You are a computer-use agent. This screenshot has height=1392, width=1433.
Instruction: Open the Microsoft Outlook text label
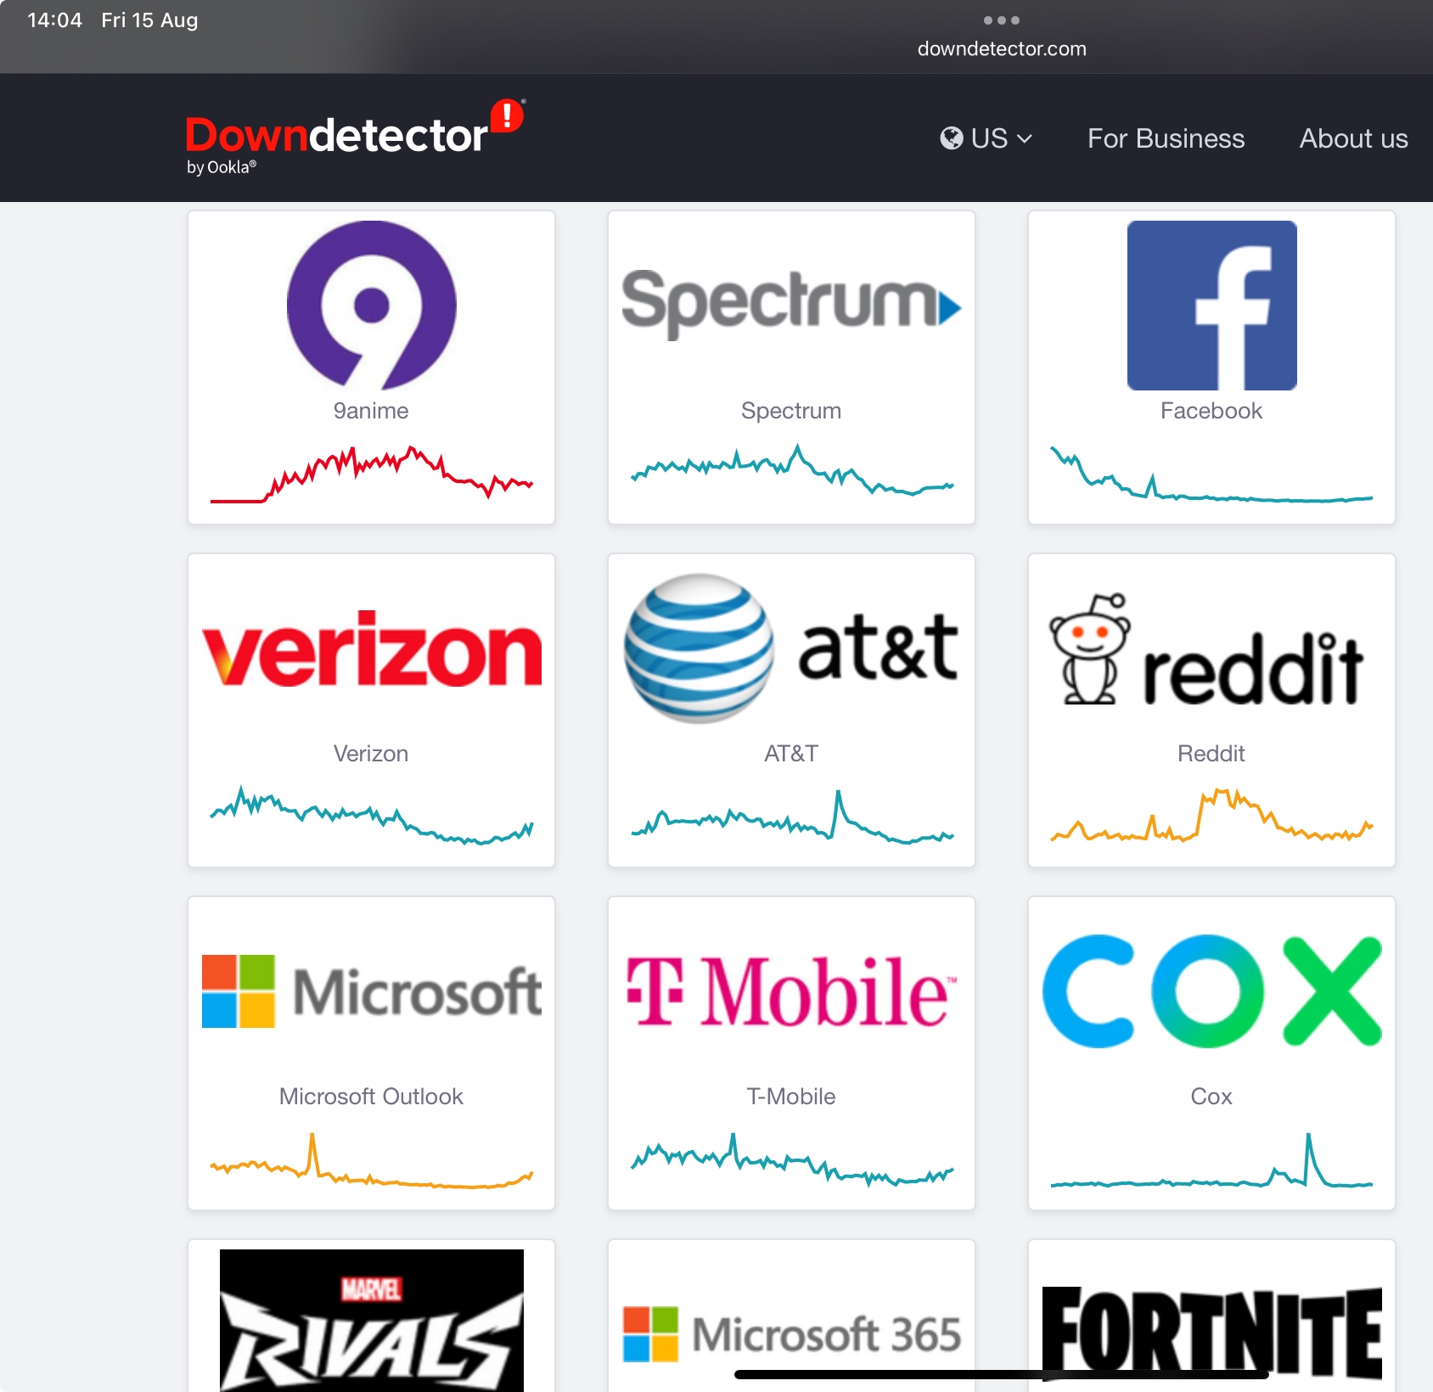pyautogui.click(x=371, y=1097)
